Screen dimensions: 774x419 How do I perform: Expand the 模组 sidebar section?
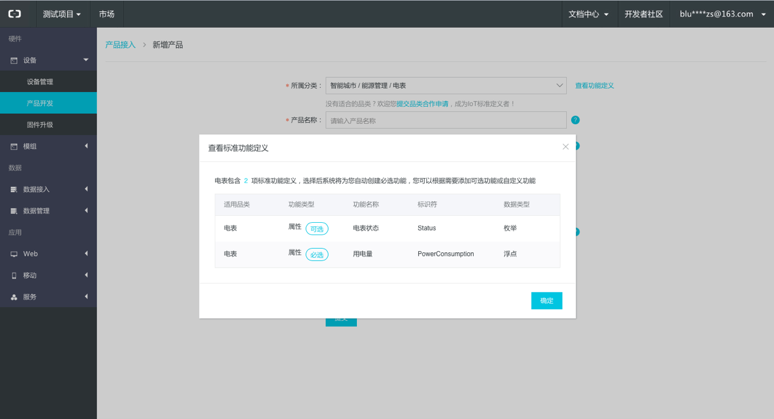86,146
